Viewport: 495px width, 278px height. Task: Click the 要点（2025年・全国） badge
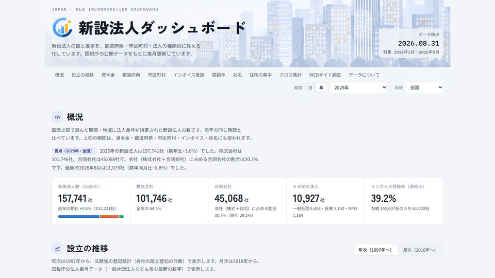[74, 151]
